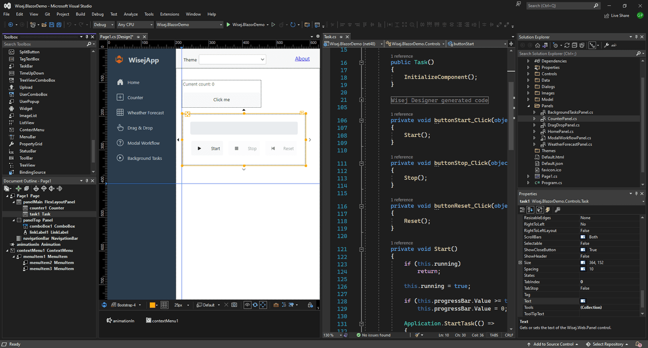Toggle the eye preview button in designer toolbar
The image size is (648, 348).
pyautogui.click(x=248, y=305)
